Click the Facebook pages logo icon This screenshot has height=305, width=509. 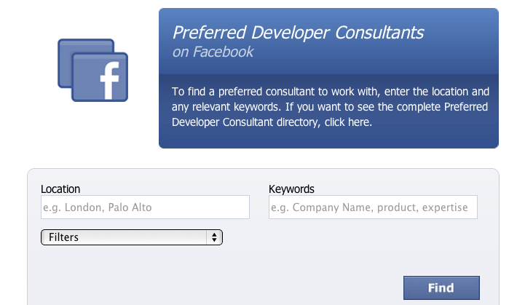pos(93,70)
